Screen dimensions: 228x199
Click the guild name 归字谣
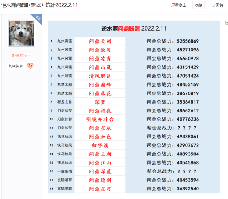(x=100, y=145)
